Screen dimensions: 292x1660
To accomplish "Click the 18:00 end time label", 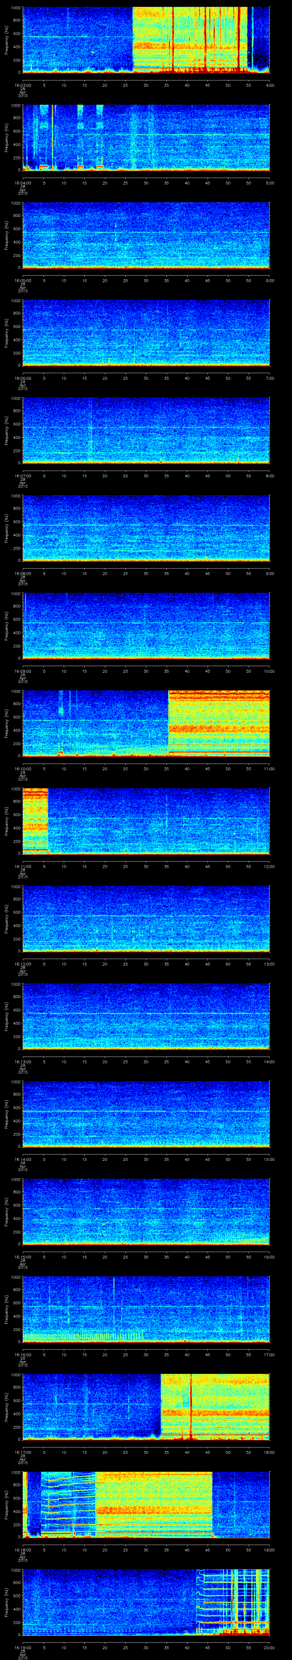I will pyautogui.click(x=269, y=1453).
